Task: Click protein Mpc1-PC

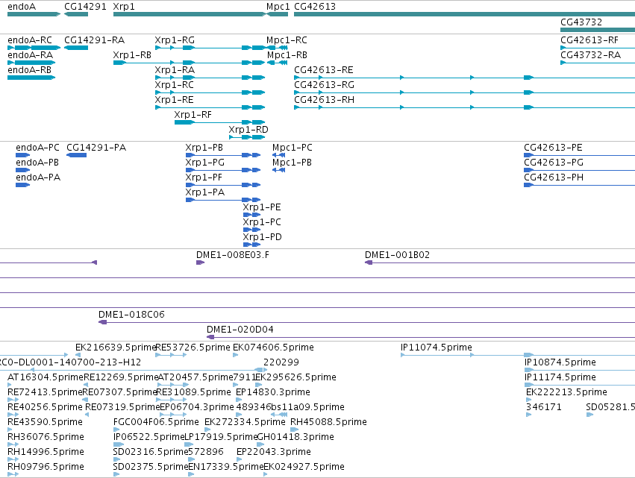Action: point(279,155)
